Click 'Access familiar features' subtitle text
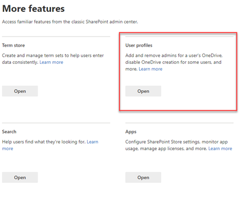The image size is (244, 199). [70, 22]
